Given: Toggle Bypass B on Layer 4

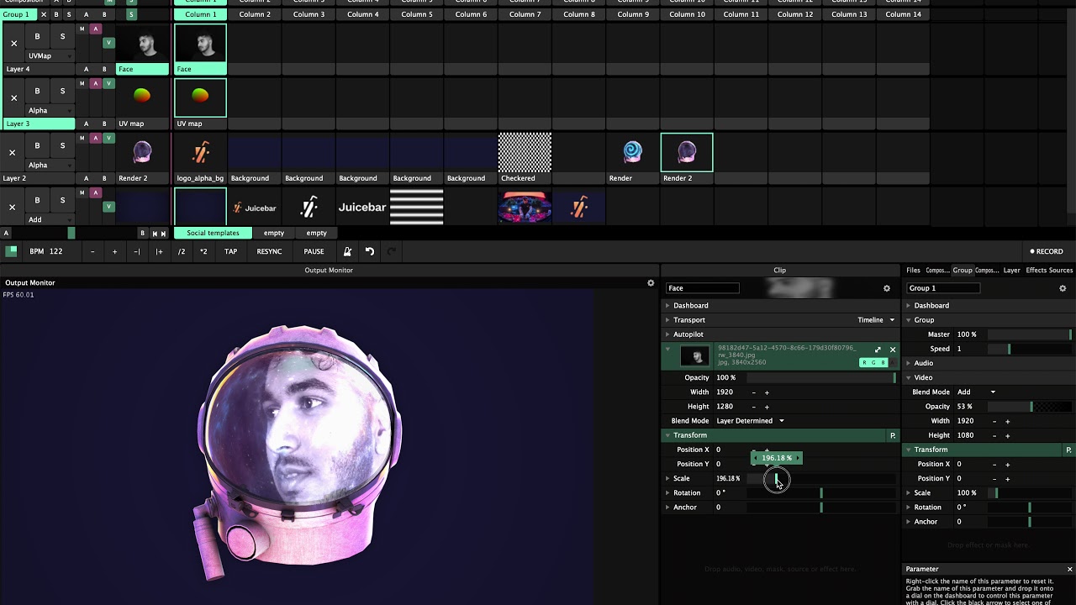Looking at the screenshot, I should click(37, 36).
